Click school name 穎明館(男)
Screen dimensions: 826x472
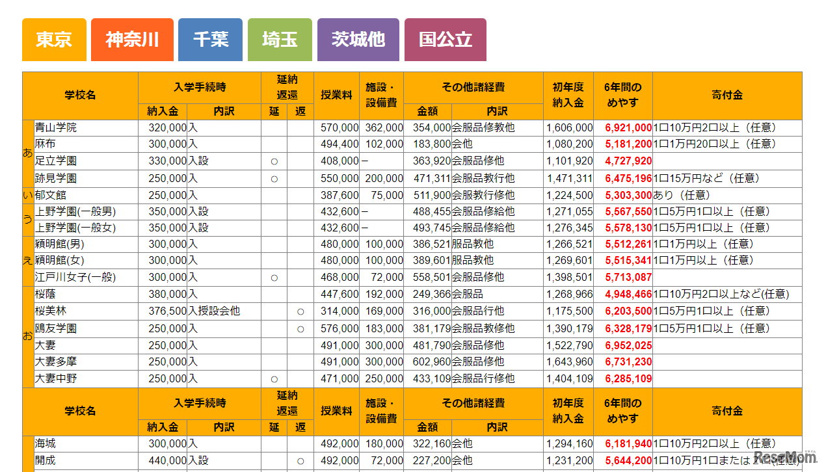(x=60, y=244)
